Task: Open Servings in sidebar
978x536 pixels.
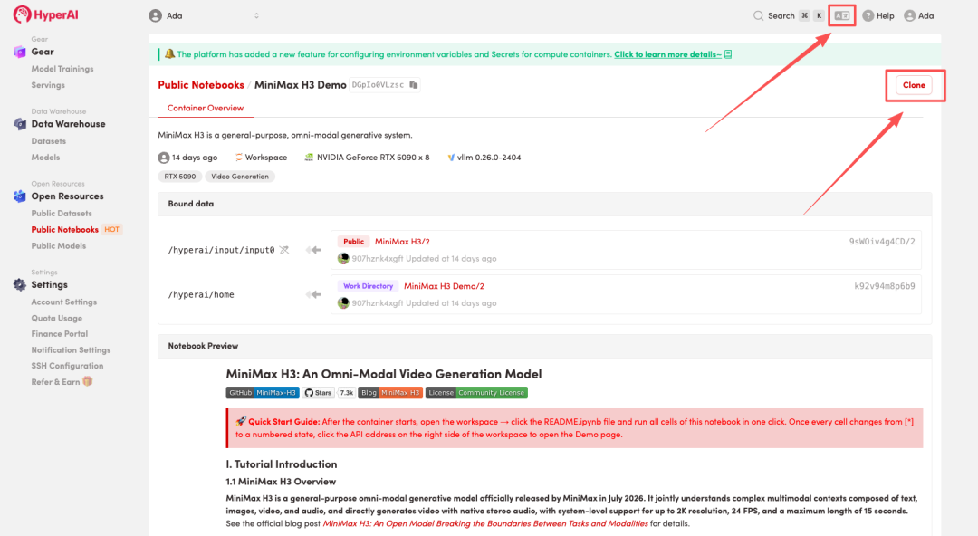Action: coord(48,85)
